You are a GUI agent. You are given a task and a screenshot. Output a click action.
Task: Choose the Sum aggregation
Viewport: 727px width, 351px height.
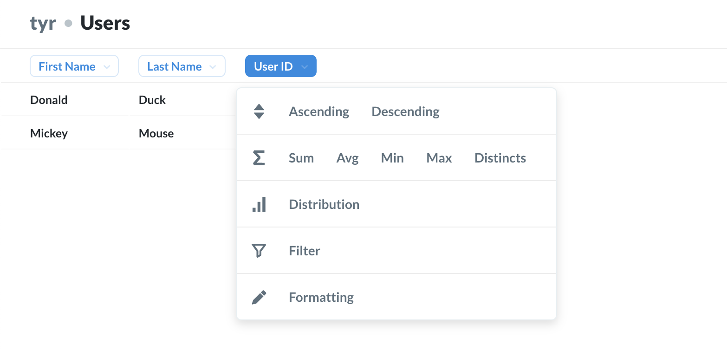click(x=301, y=158)
